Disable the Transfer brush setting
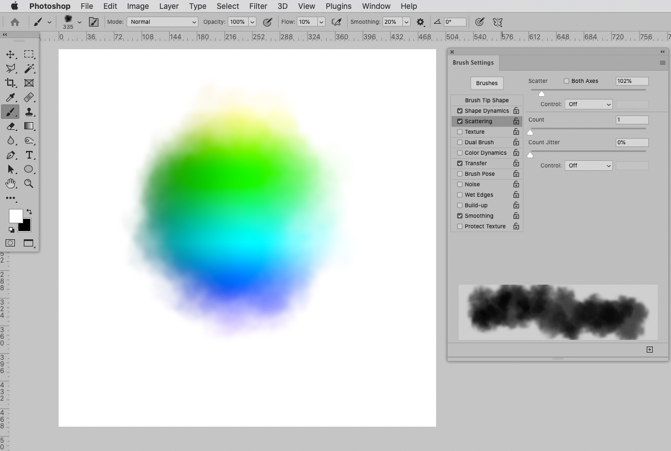The image size is (671, 451). click(459, 163)
